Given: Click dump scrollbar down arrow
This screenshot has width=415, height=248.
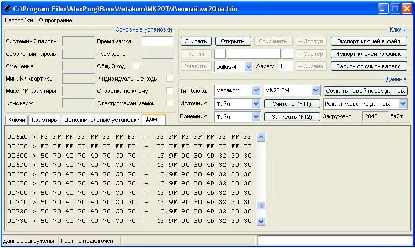Looking at the screenshot, I should coord(261,221).
